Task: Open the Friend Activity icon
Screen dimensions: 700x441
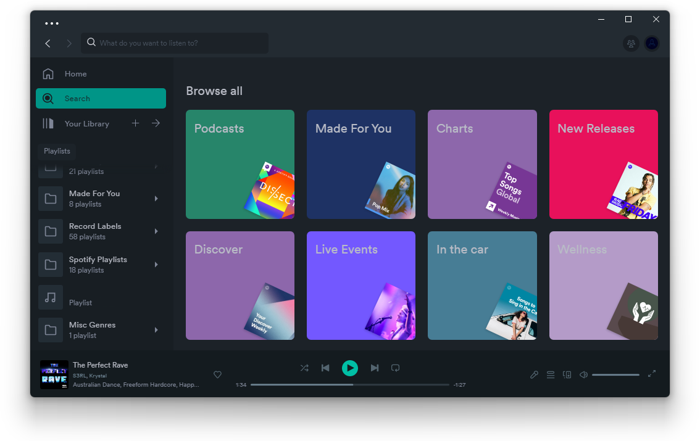Action: tap(631, 43)
